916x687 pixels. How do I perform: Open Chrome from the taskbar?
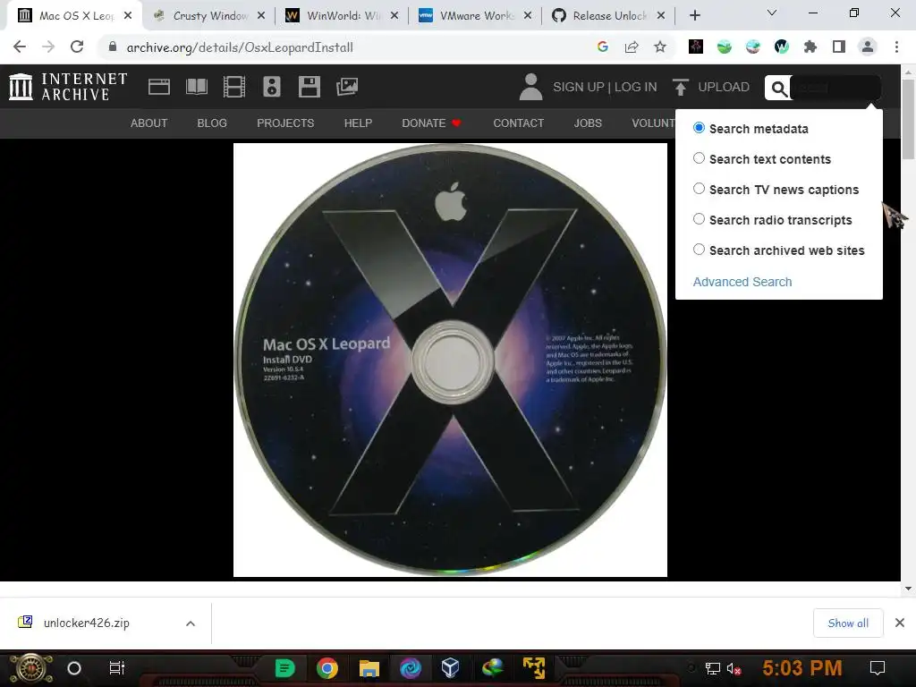pos(327,667)
